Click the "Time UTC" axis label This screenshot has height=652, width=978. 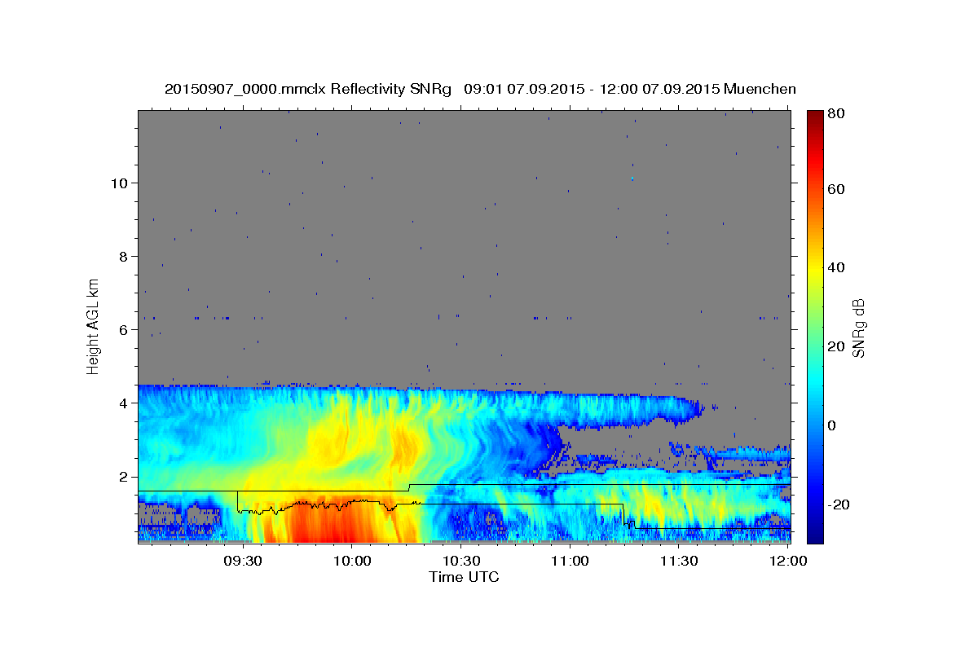pyautogui.click(x=464, y=578)
